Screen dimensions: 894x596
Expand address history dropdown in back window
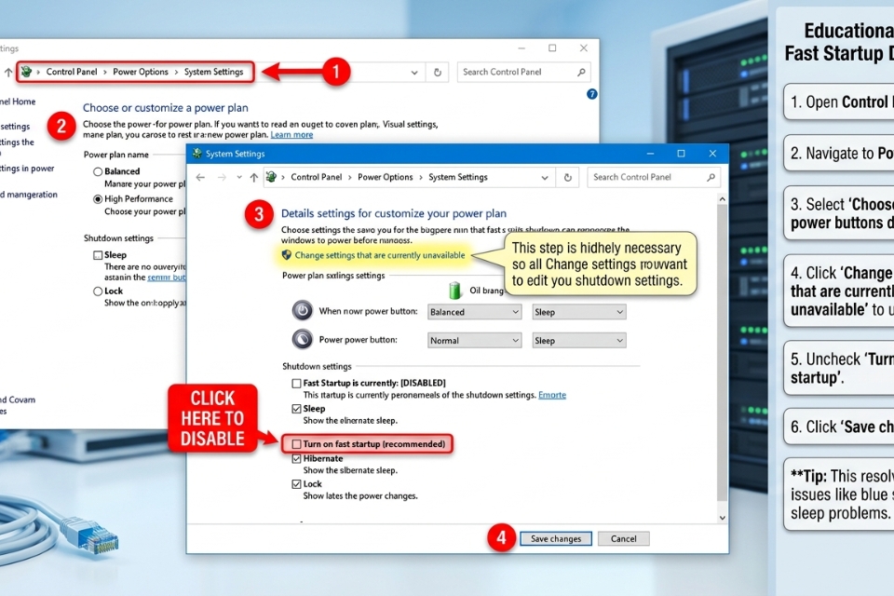[414, 73]
